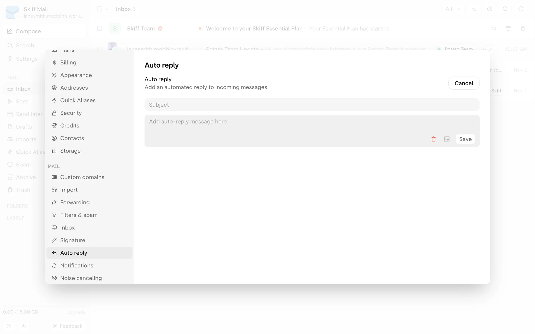Open Filters & spam settings
Viewport: 535px width, 334px height.
79,215
